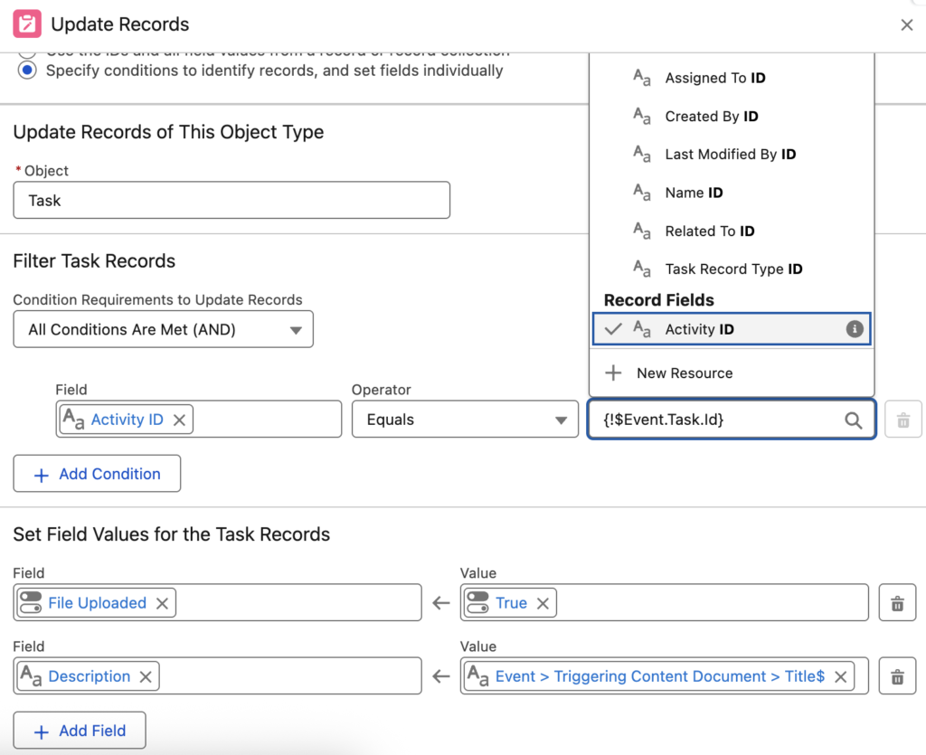Select Related To ID option
Viewport: 926px width, 755px height.
[709, 231]
